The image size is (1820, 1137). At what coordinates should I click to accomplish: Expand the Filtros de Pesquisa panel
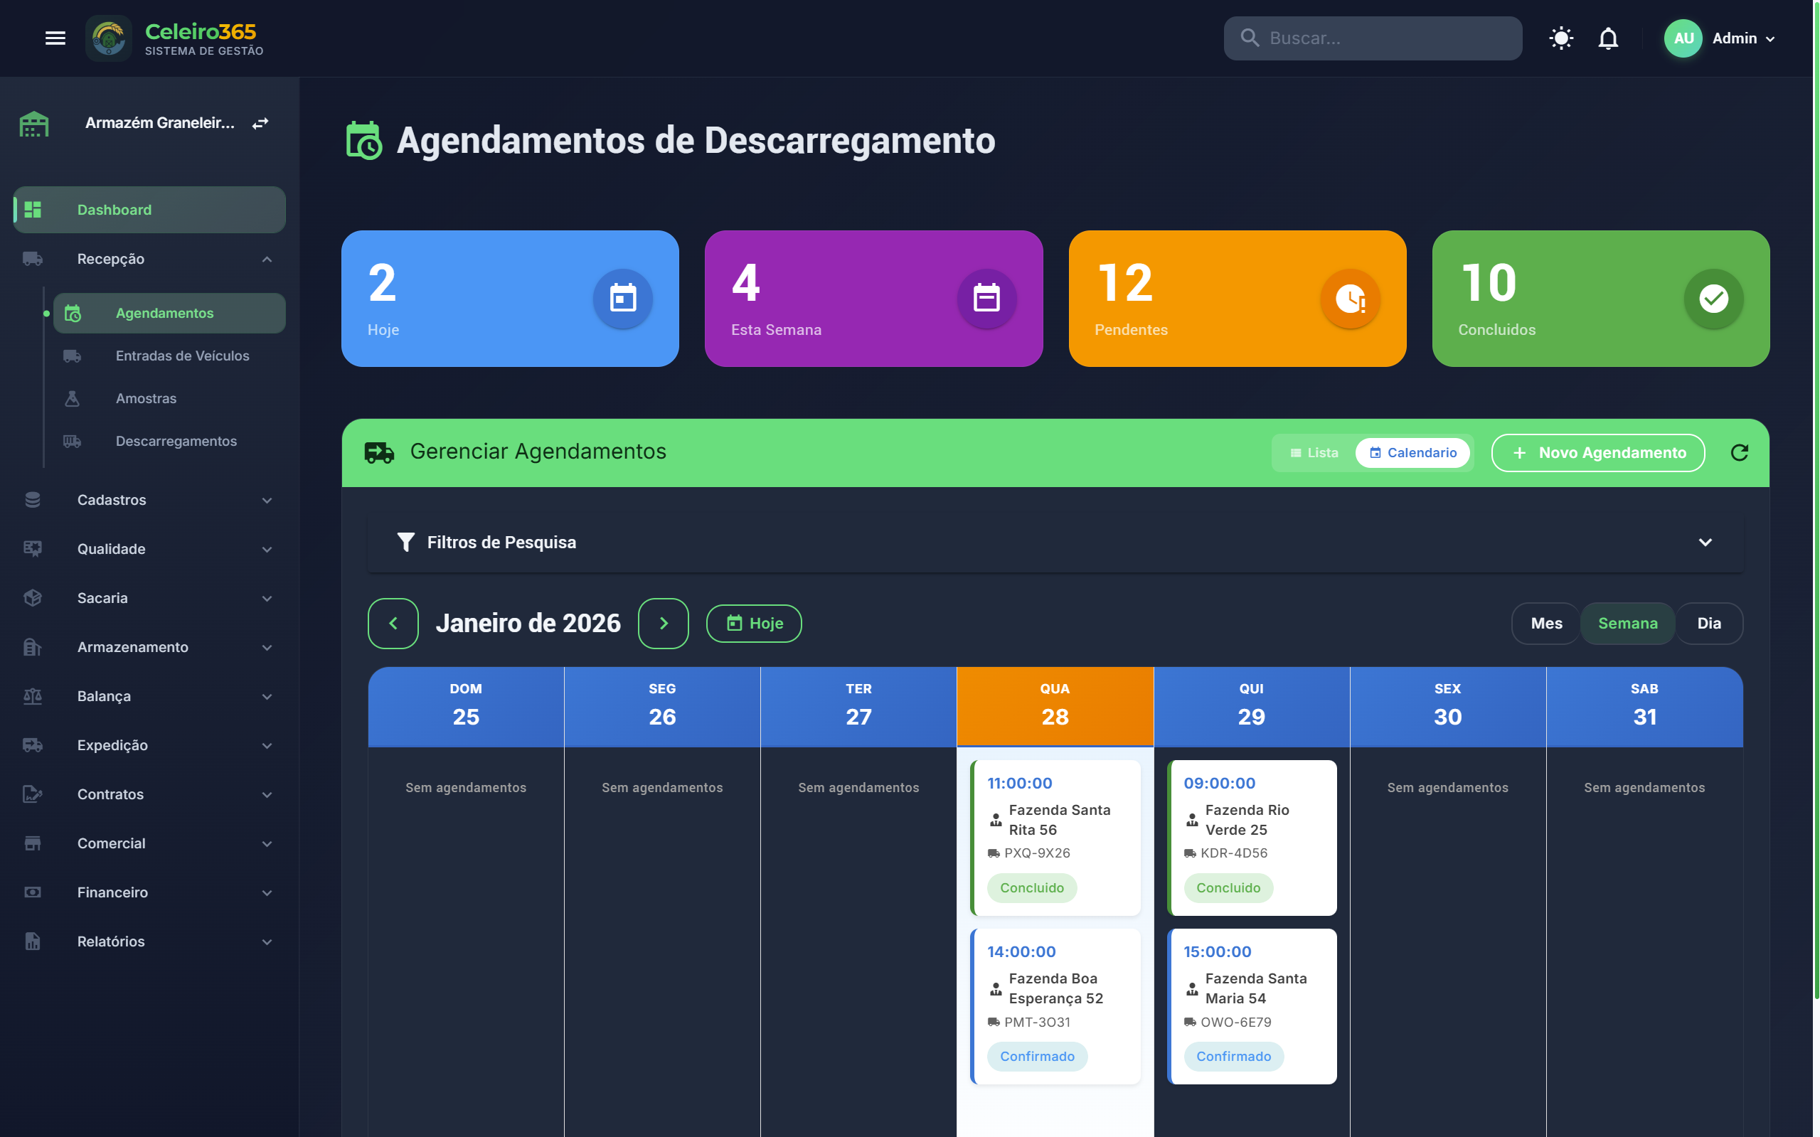click(1704, 542)
